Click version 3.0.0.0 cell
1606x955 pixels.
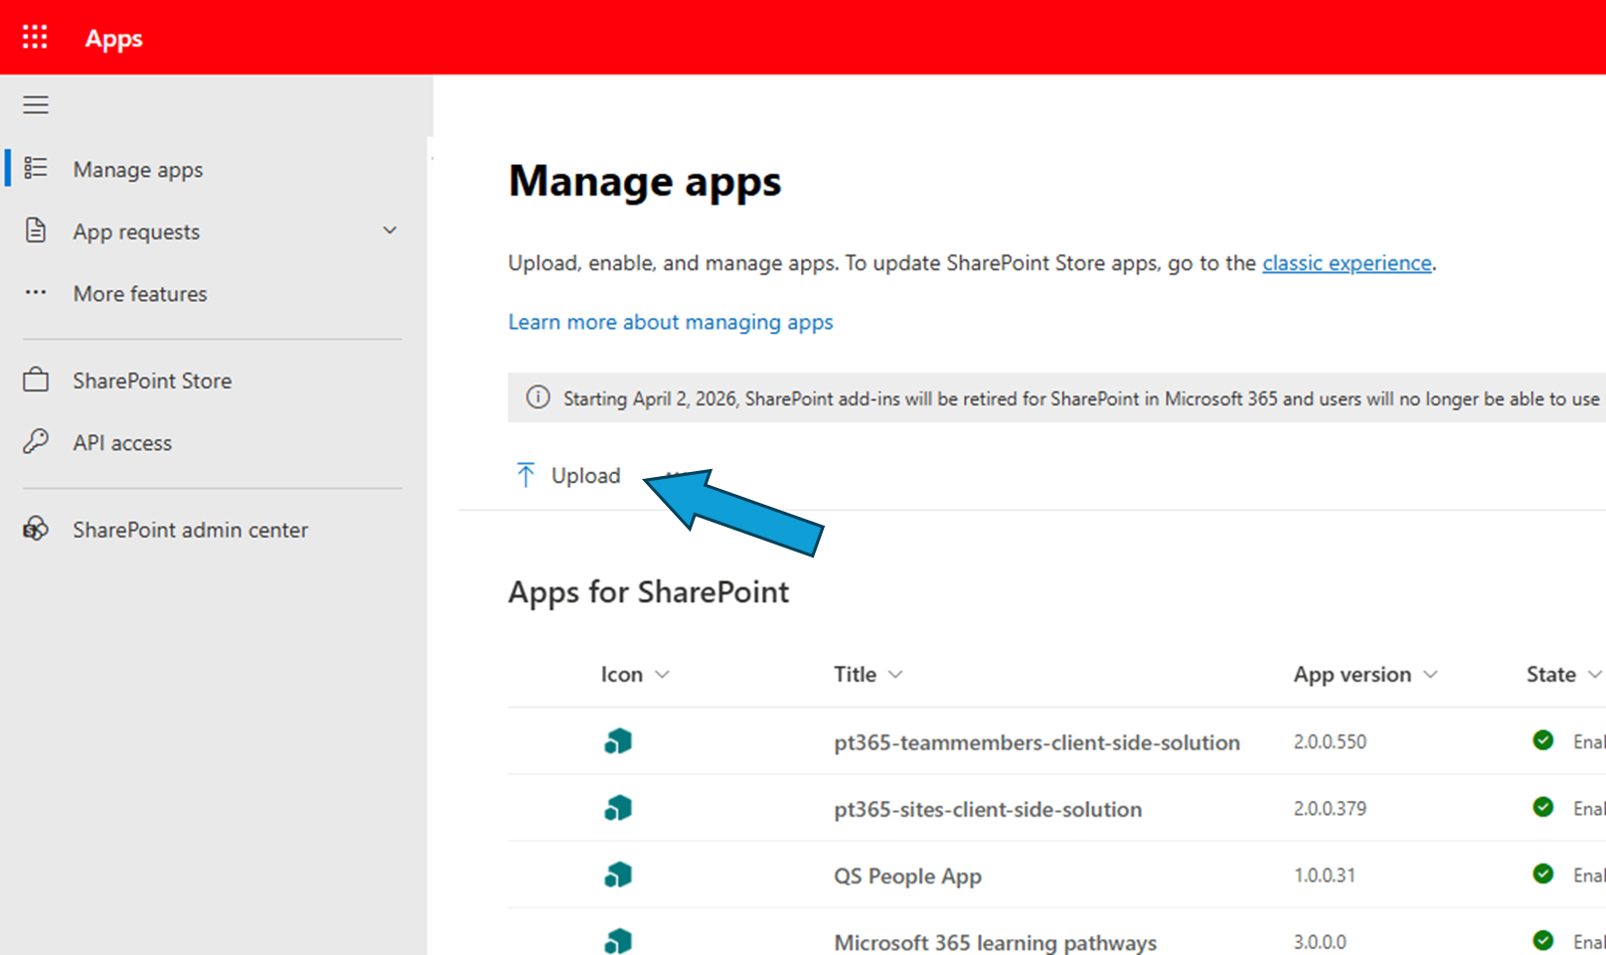[1320, 942]
